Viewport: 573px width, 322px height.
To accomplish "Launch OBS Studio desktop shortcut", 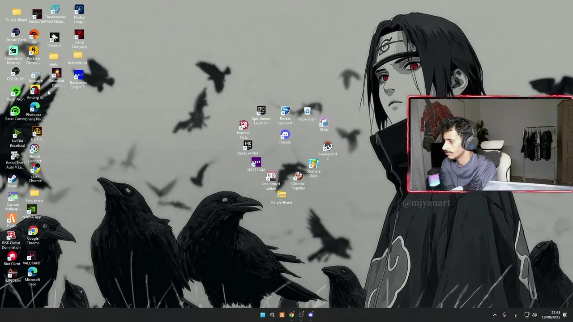I will coord(16,74).
